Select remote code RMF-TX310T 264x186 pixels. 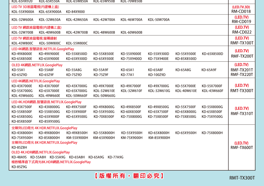[x=242, y=114]
